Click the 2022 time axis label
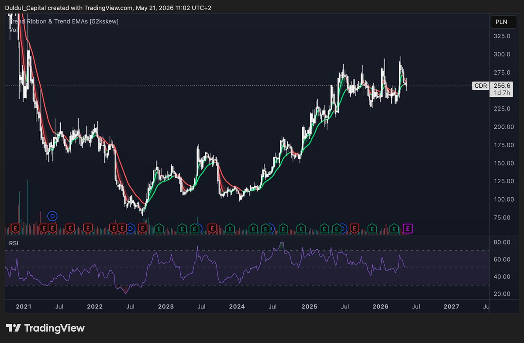This screenshot has height=343, width=524. pyautogui.click(x=95, y=307)
